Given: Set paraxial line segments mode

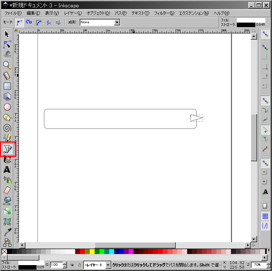Looking at the screenshot, I should click(58, 22).
